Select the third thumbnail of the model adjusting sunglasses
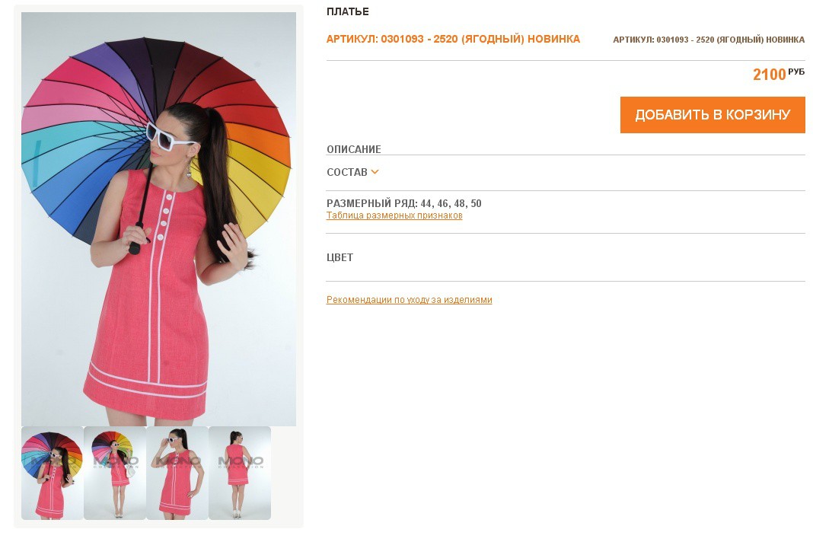Viewport: 813px width, 542px height. (177, 473)
